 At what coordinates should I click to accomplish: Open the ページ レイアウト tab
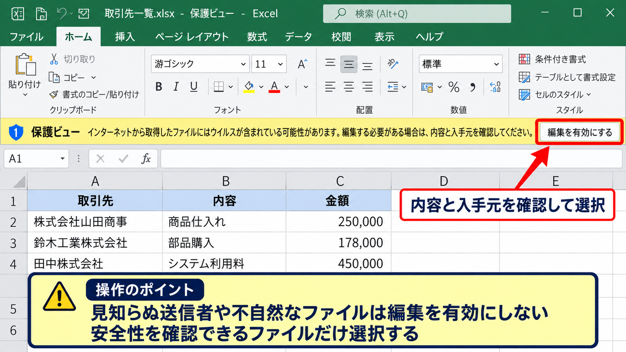(x=192, y=37)
